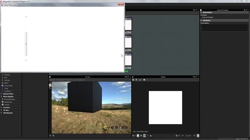Click the Utilities sphere icon
This screenshot has width=250, height=140.
click(x=2, y=105)
